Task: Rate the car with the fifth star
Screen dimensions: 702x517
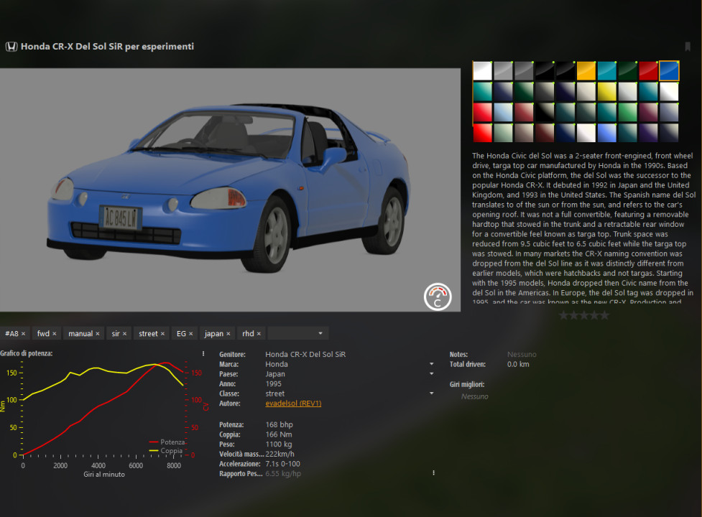Action: [604, 316]
